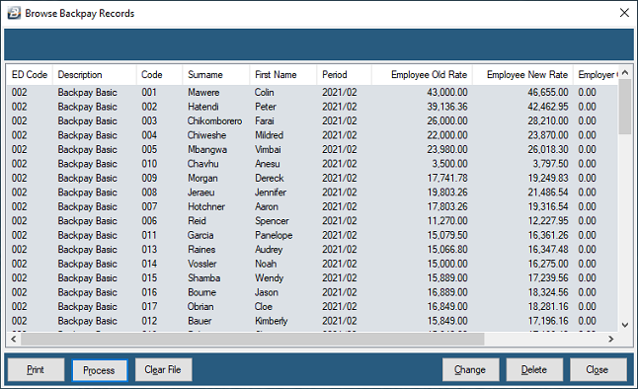Click the Clear File button
The width and height of the screenshot is (638, 389).
163,370
